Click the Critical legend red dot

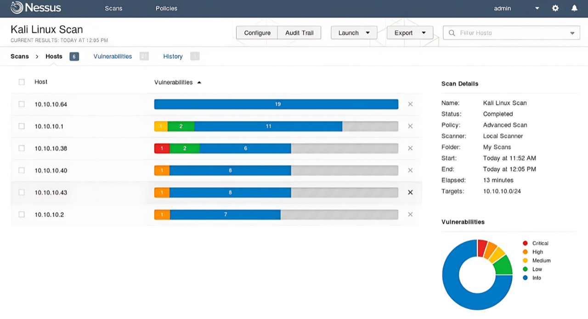coord(525,243)
